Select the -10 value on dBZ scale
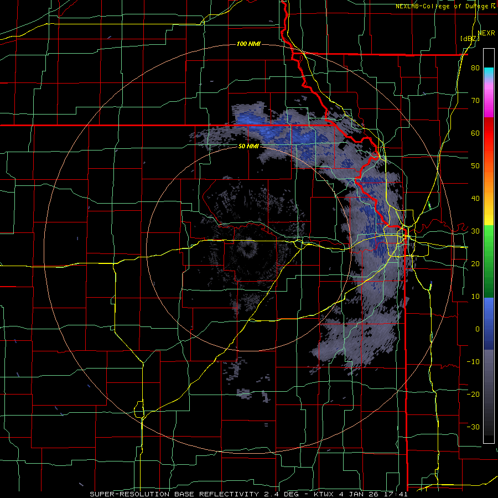498x498 pixels. pos(473,361)
